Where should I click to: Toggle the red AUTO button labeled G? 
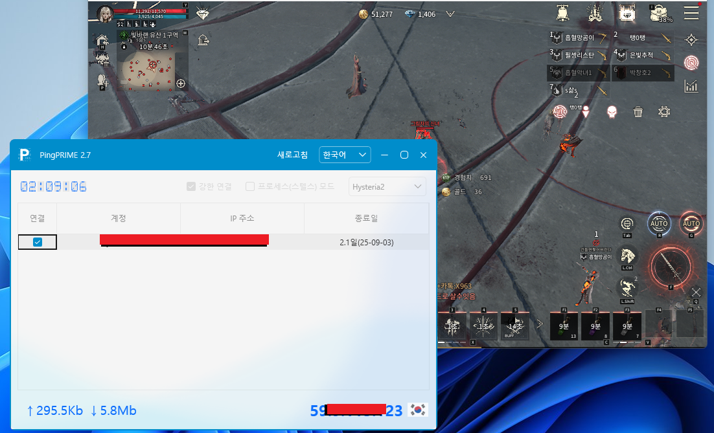pos(691,223)
